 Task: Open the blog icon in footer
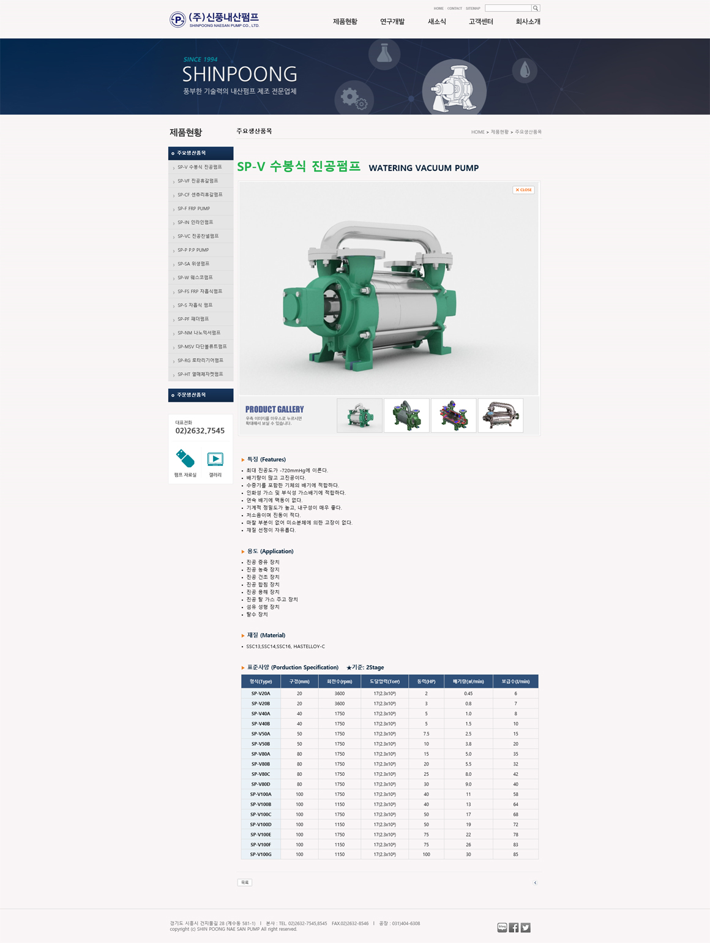[x=502, y=928]
